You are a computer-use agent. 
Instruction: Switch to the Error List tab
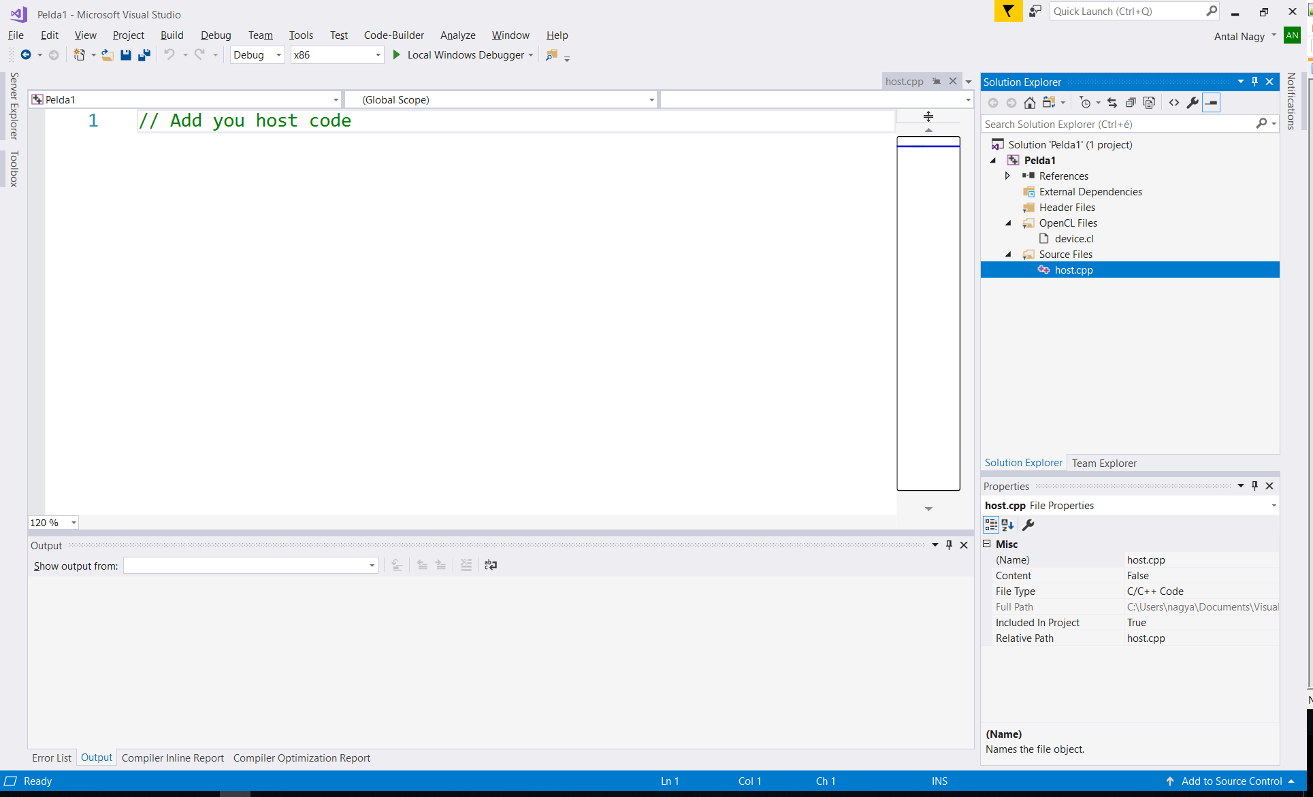click(x=52, y=758)
